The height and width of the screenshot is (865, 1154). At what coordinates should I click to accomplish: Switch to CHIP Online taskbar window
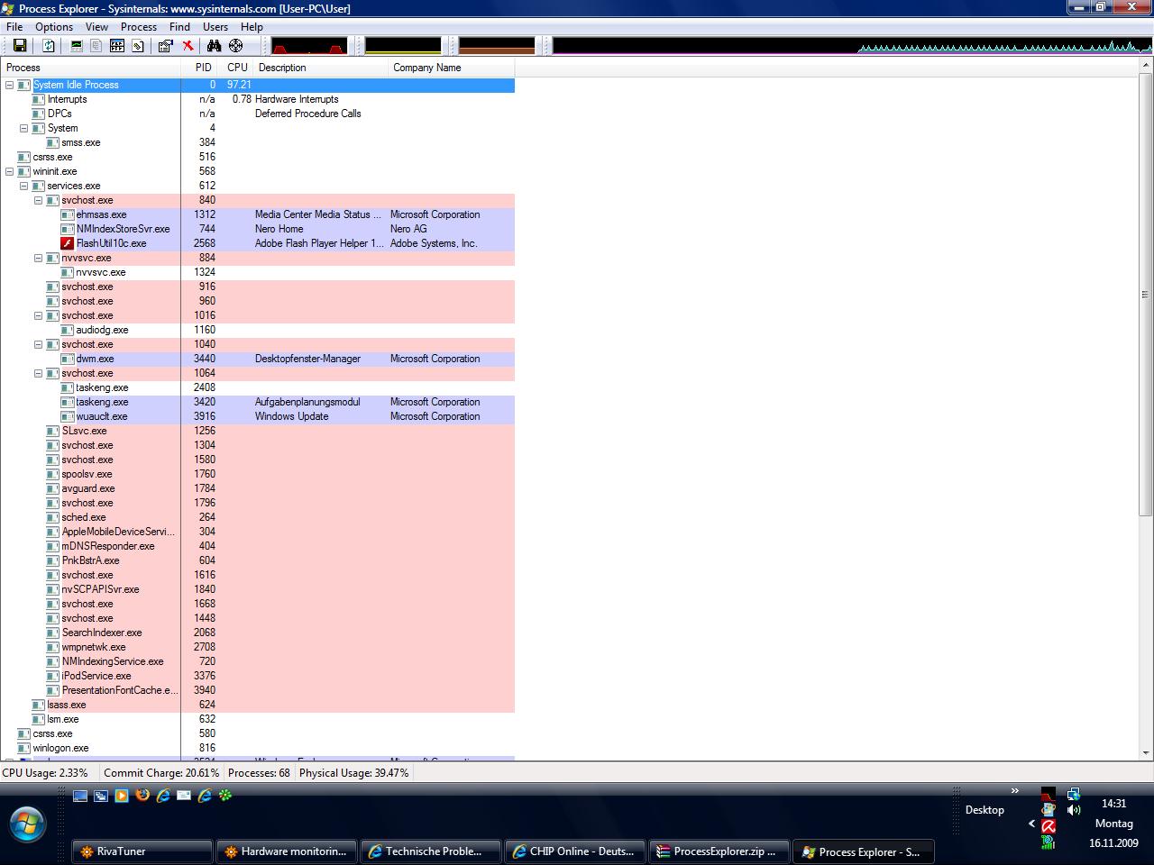click(575, 851)
